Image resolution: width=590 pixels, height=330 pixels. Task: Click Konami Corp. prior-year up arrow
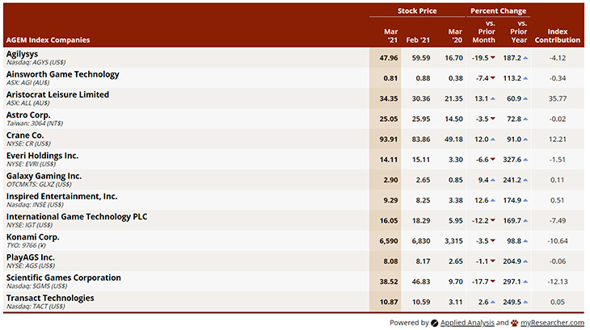point(525,241)
